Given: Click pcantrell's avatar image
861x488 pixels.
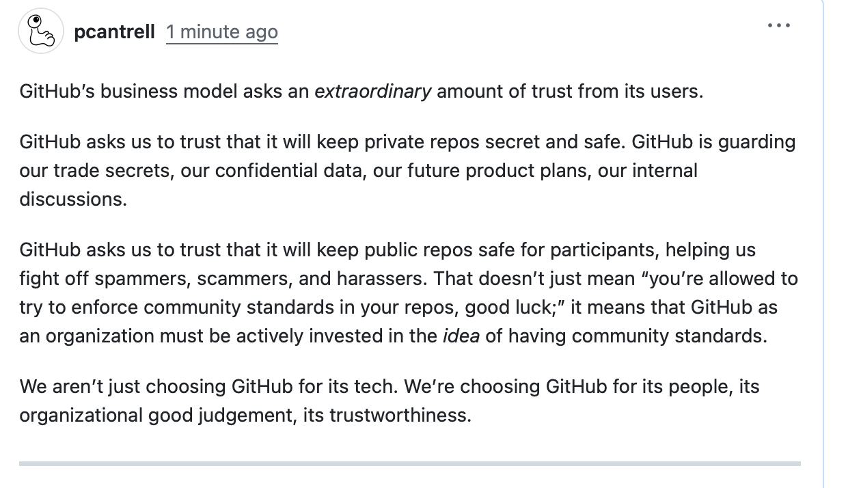Looking at the screenshot, I should [41, 31].
